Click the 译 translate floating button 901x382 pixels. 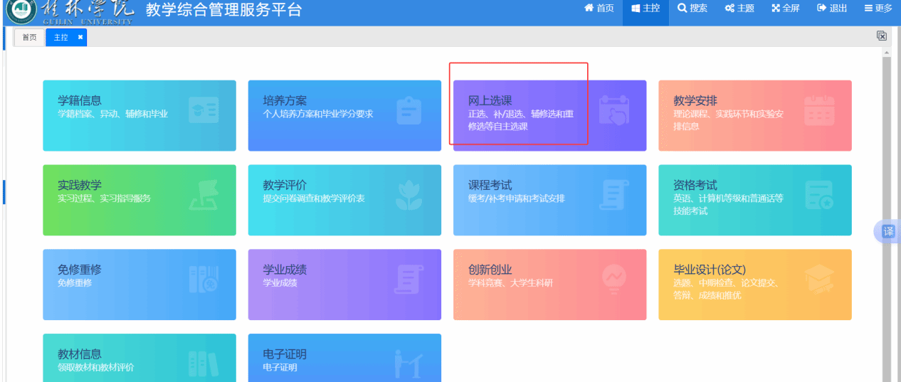(887, 232)
